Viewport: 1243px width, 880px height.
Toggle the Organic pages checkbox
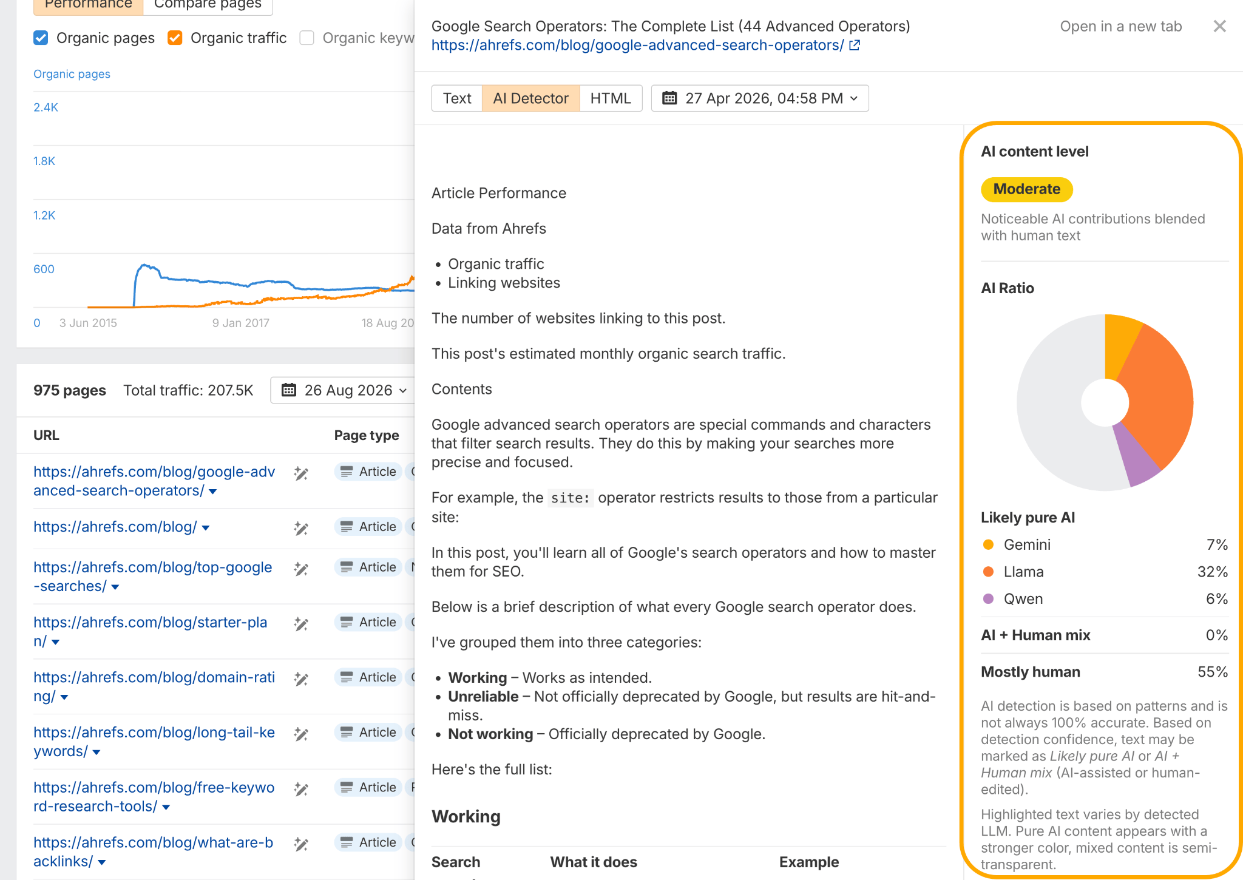click(41, 38)
